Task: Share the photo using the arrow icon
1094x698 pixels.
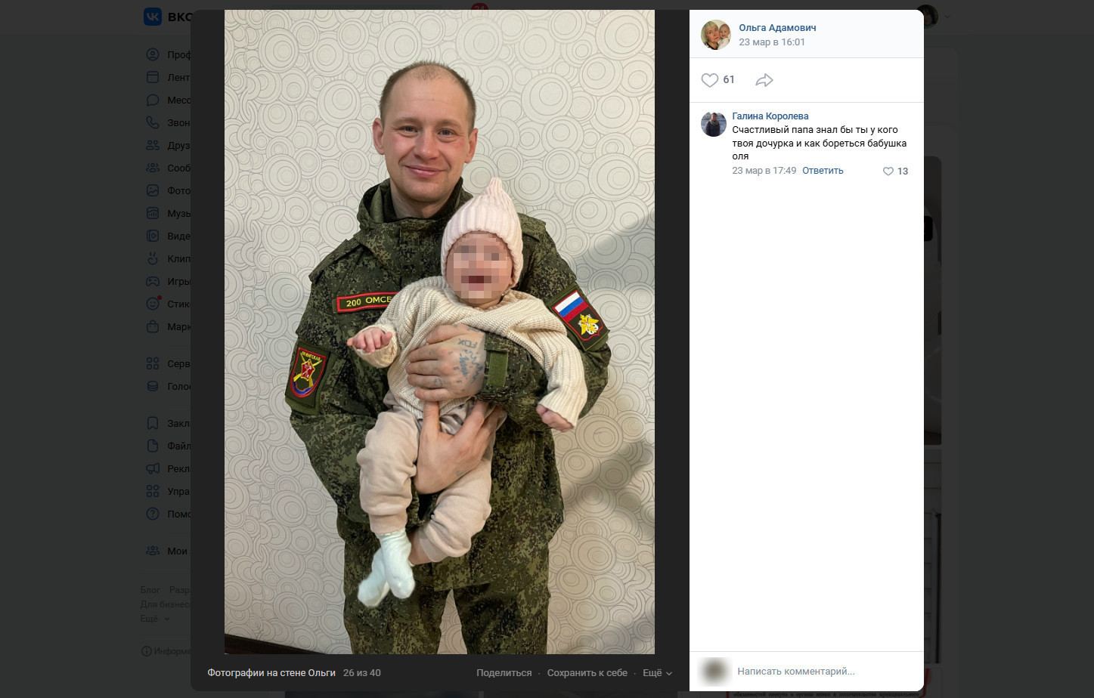Action: coord(764,80)
